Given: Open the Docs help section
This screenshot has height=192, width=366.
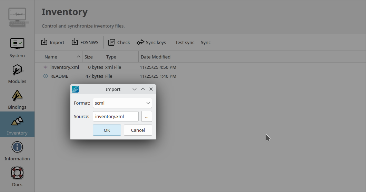Looking at the screenshot, I should (x=17, y=177).
